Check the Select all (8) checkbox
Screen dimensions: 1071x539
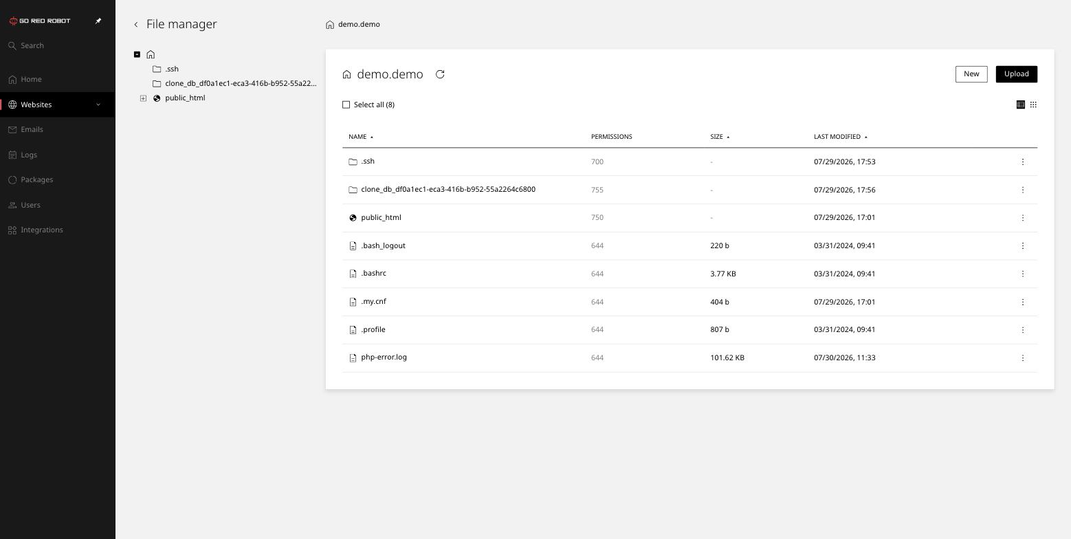(x=346, y=104)
